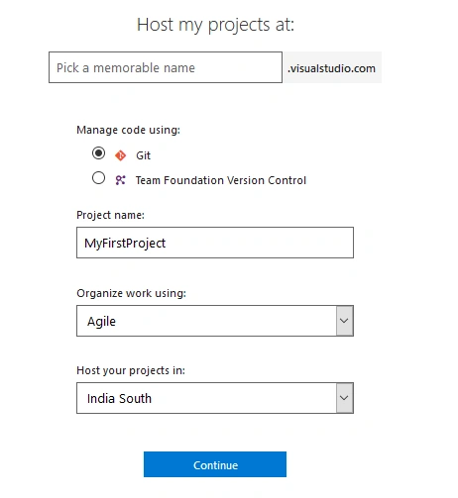The image size is (458, 498).
Task: Click the orange Git logo icon
Action: (x=120, y=155)
